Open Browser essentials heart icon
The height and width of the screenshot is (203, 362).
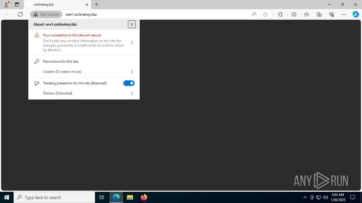331,14
